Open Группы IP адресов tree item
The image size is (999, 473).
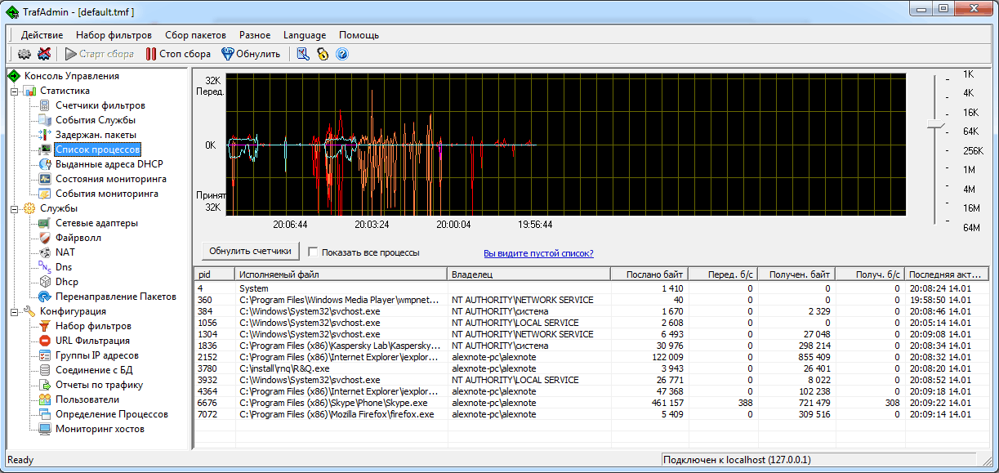(x=97, y=355)
